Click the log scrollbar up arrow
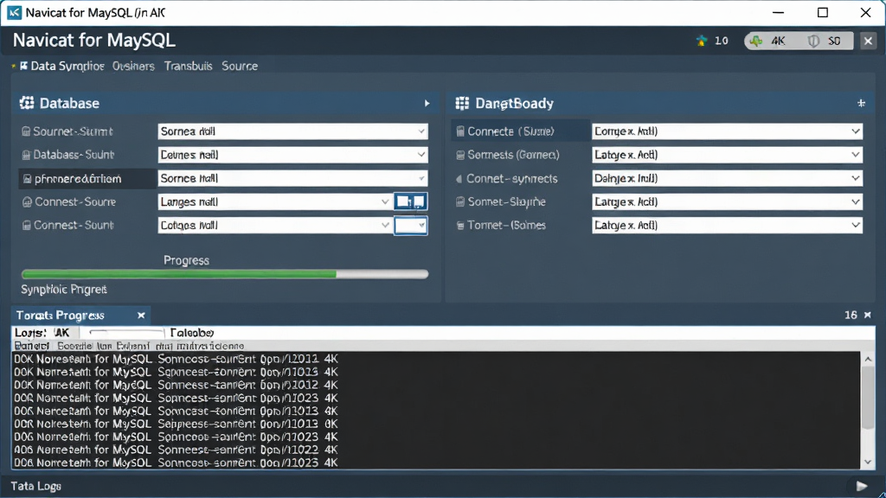The width and height of the screenshot is (886, 498). click(868, 359)
